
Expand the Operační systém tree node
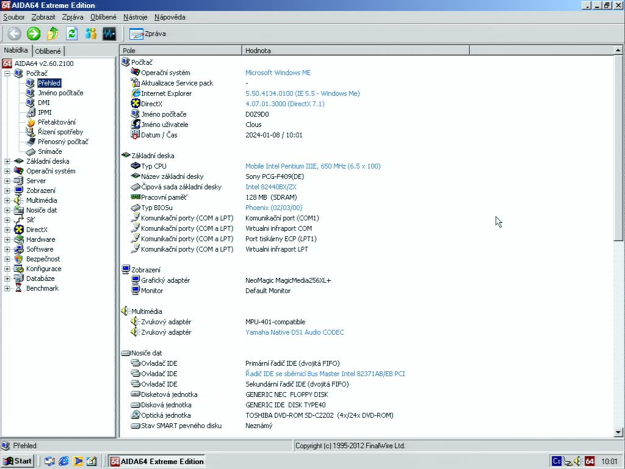click(x=7, y=171)
